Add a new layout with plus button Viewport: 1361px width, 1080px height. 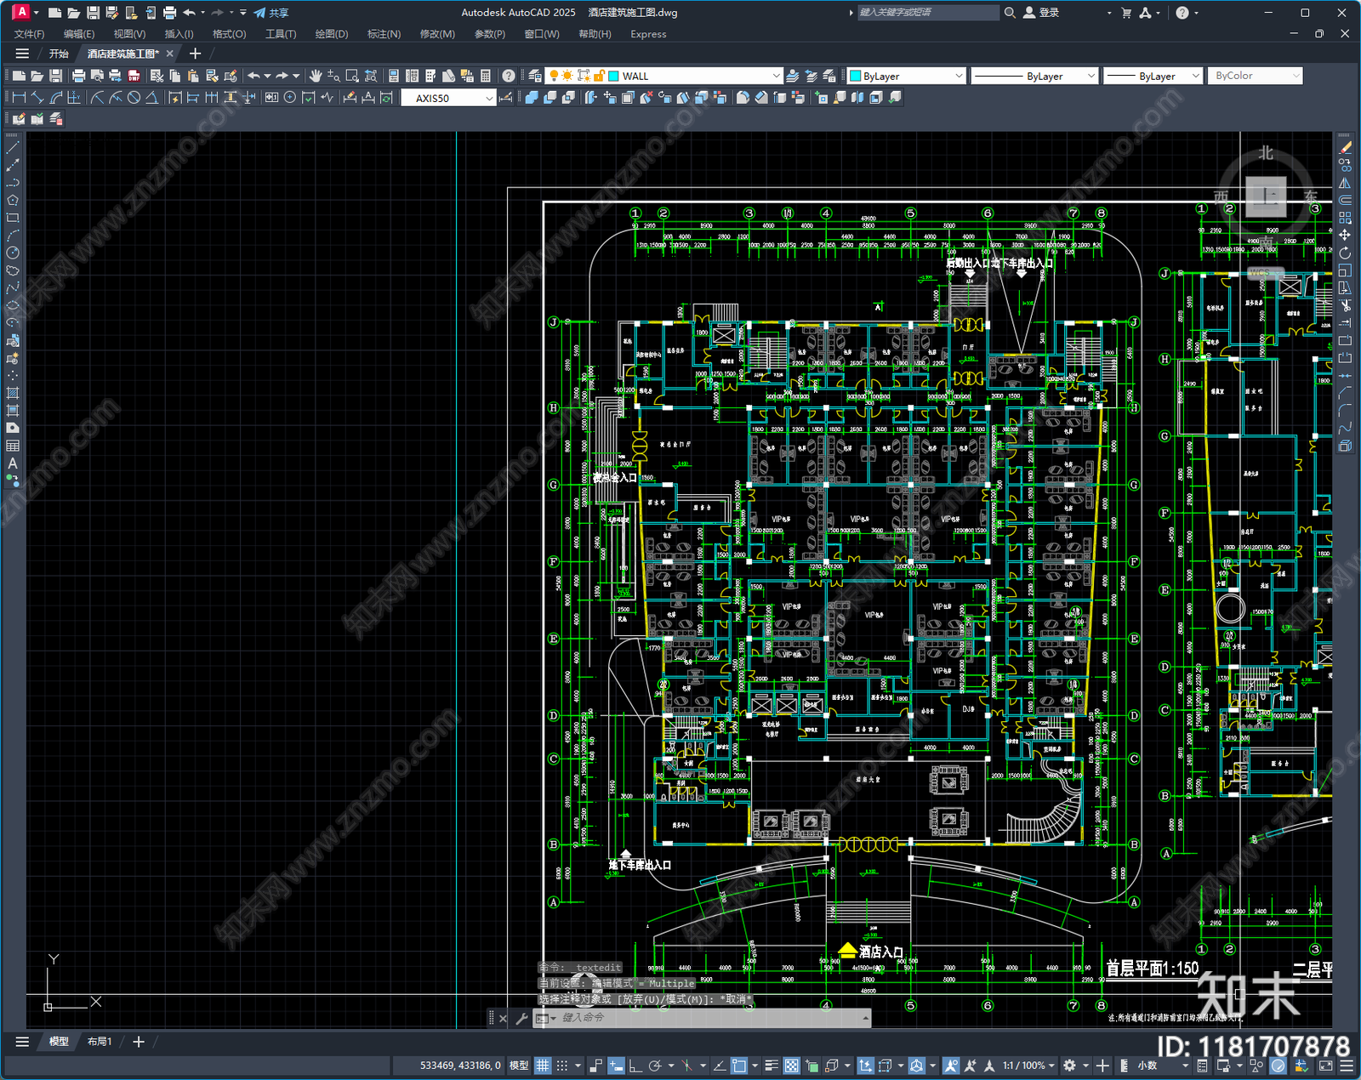click(x=139, y=1041)
